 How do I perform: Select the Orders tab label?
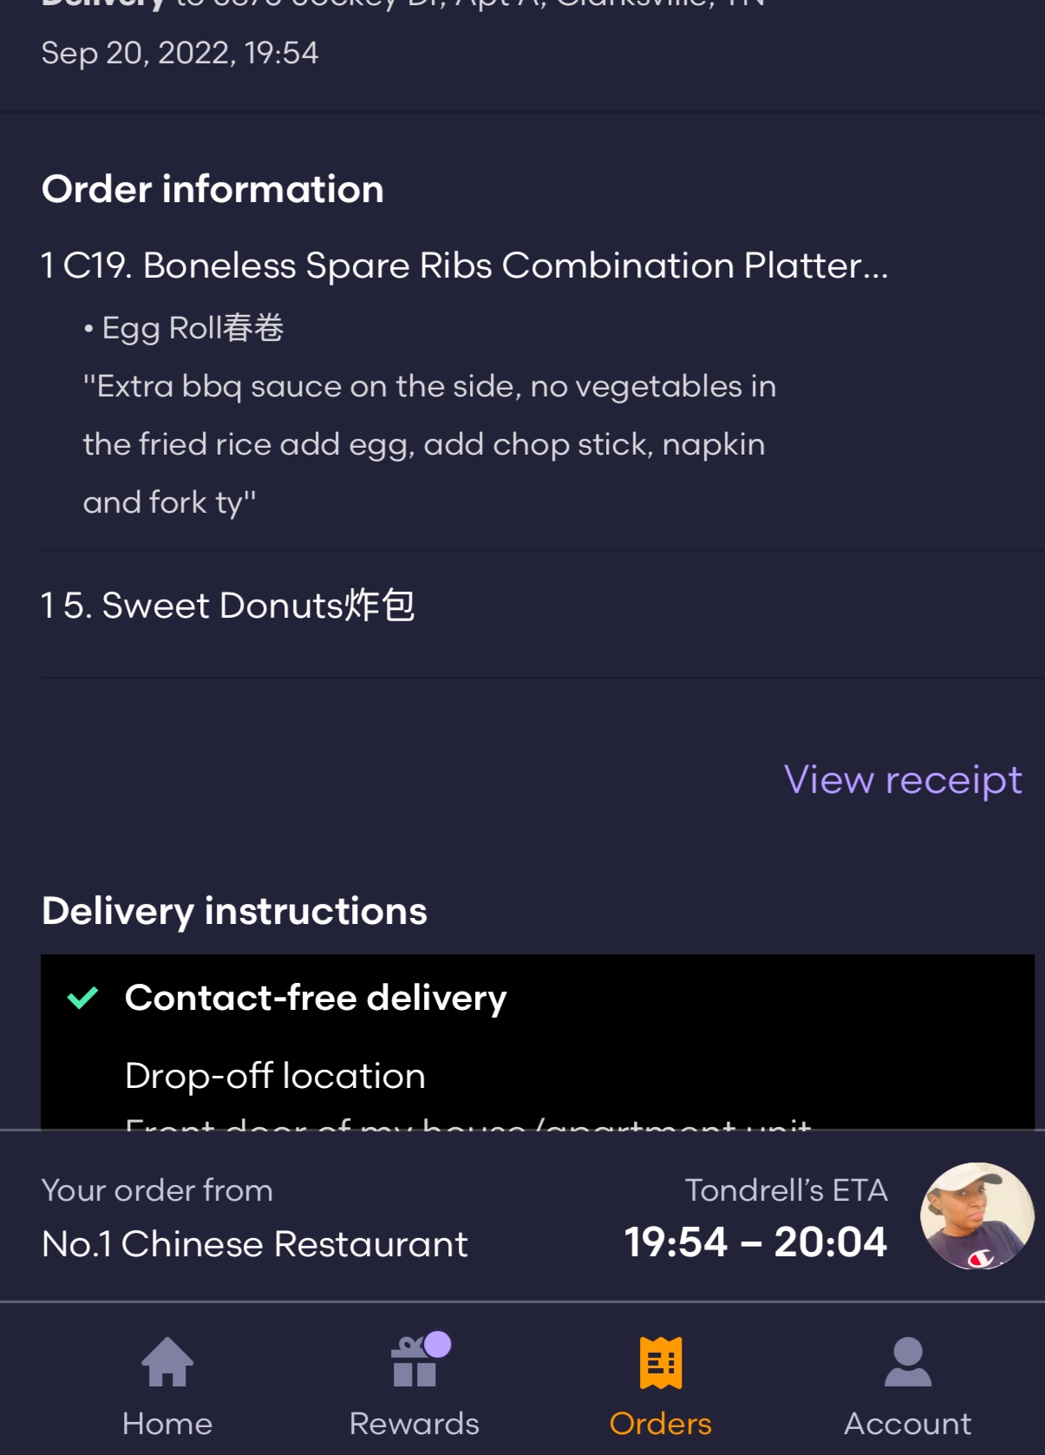[x=661, y=1424]
